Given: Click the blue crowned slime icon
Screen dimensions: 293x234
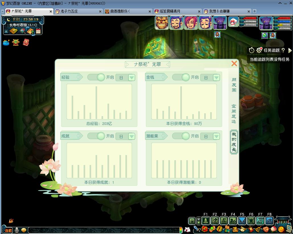Looking at the screenshot, I should tap(6, 42).
